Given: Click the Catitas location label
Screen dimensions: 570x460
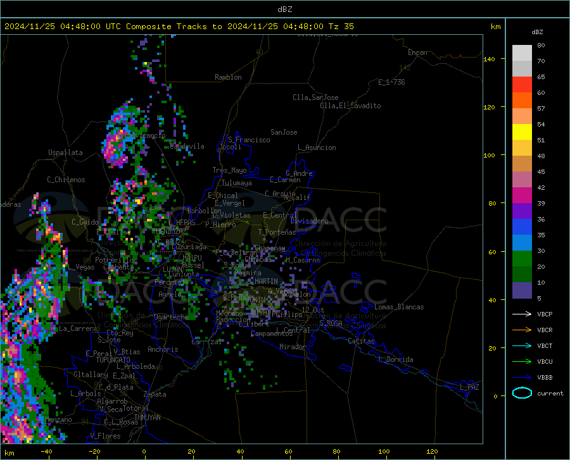Looking at the screenshot, I should point(361,341).
